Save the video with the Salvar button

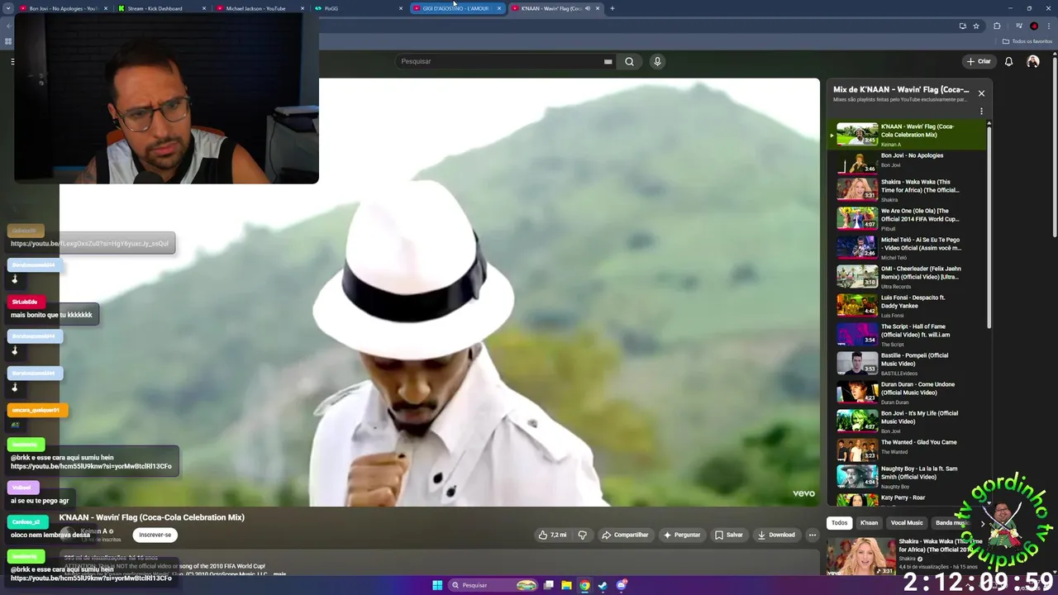(x=729, y=535)
